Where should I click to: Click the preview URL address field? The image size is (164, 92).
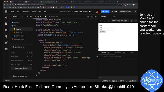click(x=120, y=21)
